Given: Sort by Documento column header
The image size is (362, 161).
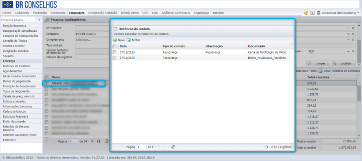Looking at the screenshot, I should tap(268, 46).
